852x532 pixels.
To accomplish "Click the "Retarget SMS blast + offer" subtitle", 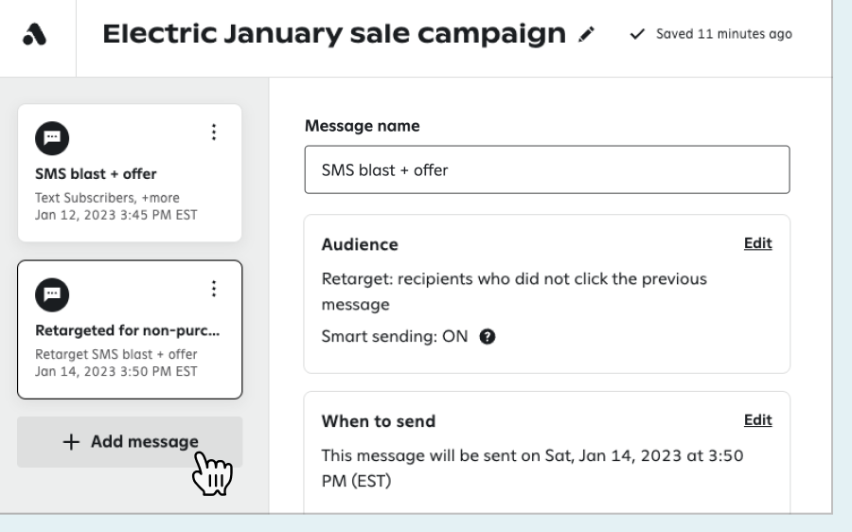I will click(116, 355).
